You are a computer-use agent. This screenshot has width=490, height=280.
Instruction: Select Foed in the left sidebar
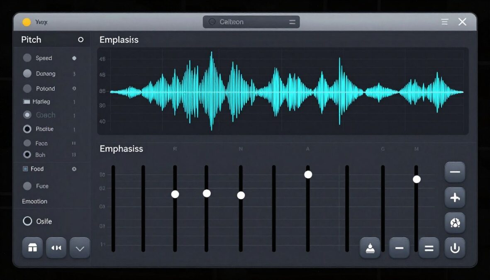[37, 169]
